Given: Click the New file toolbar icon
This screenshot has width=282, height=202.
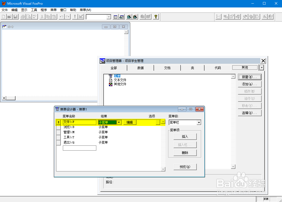Looking at the screenshot, I should coord(3,17).
